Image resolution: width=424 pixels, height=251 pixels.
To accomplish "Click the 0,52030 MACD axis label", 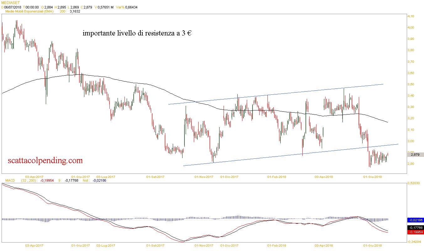I will click(414, 183).
